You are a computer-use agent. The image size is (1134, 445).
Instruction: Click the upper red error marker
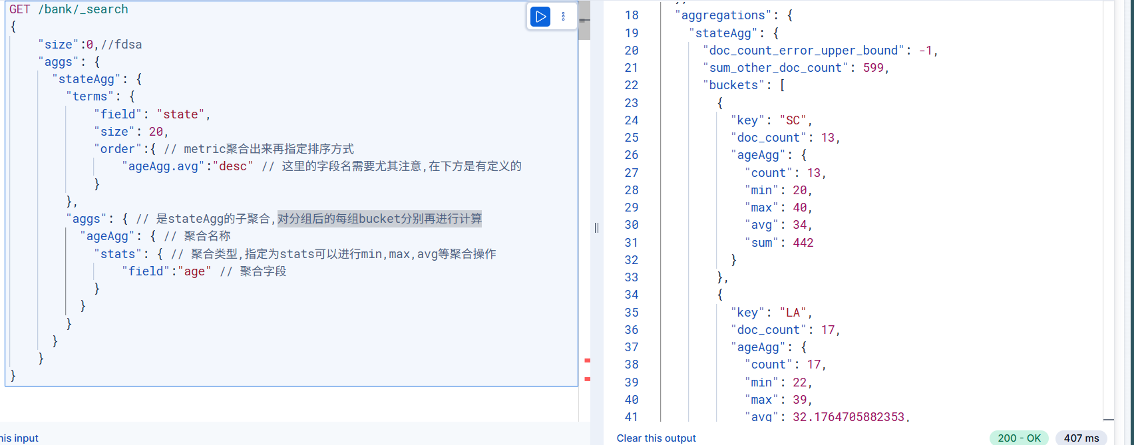pyautogui.click(x=587, y=361)
